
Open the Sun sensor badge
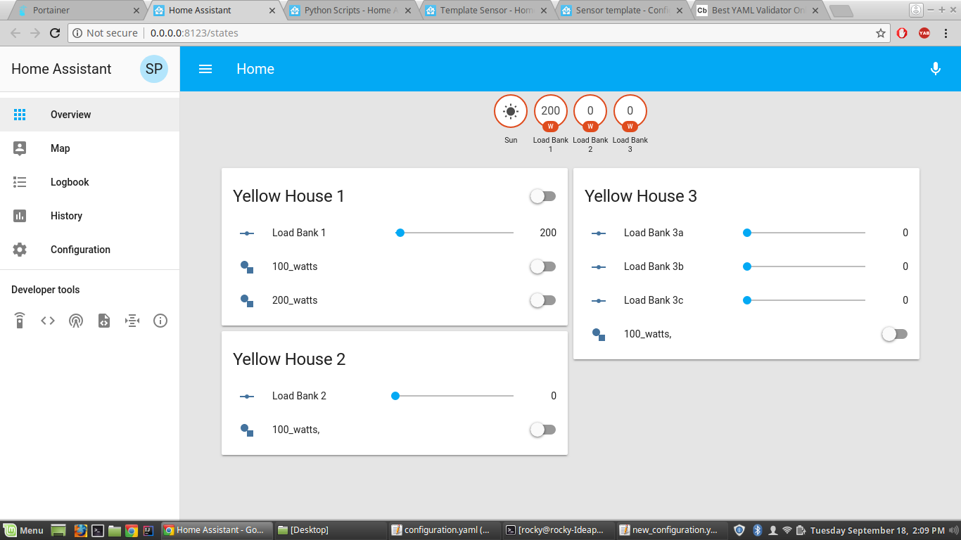511,111
